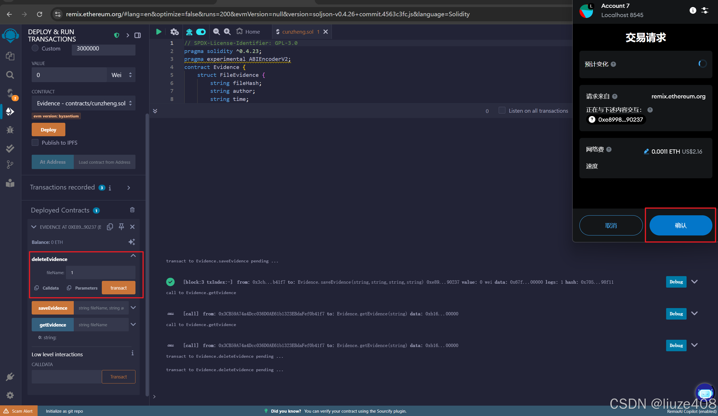718x416 pixels.
Task: Open the Debugger bug icon in sidebar
Action: (x=10, y=130)
